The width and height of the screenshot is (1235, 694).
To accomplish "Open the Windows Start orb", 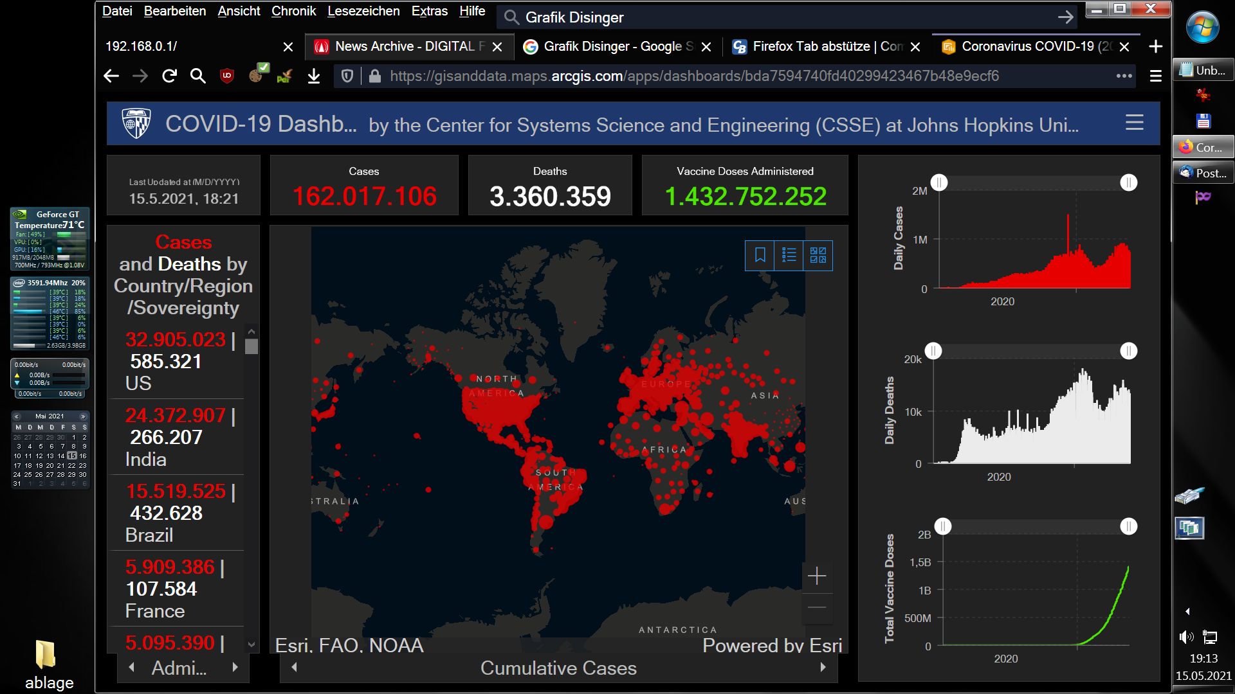I will point(1203,28).
